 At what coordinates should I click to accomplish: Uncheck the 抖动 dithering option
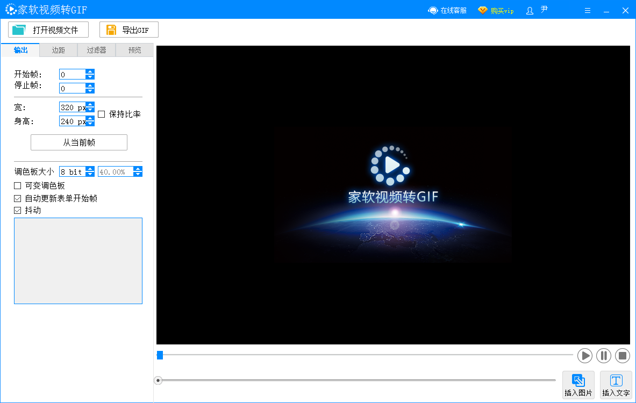pos(17,210)
